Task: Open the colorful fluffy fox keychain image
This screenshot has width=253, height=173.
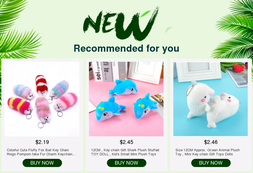Action: point(42,99)
